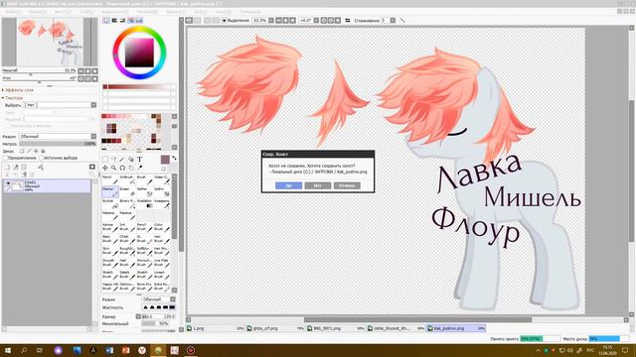Open the zoom percentage dropdown in toolbar
This screenshot has width=636, height=357.
pos(271,20)
